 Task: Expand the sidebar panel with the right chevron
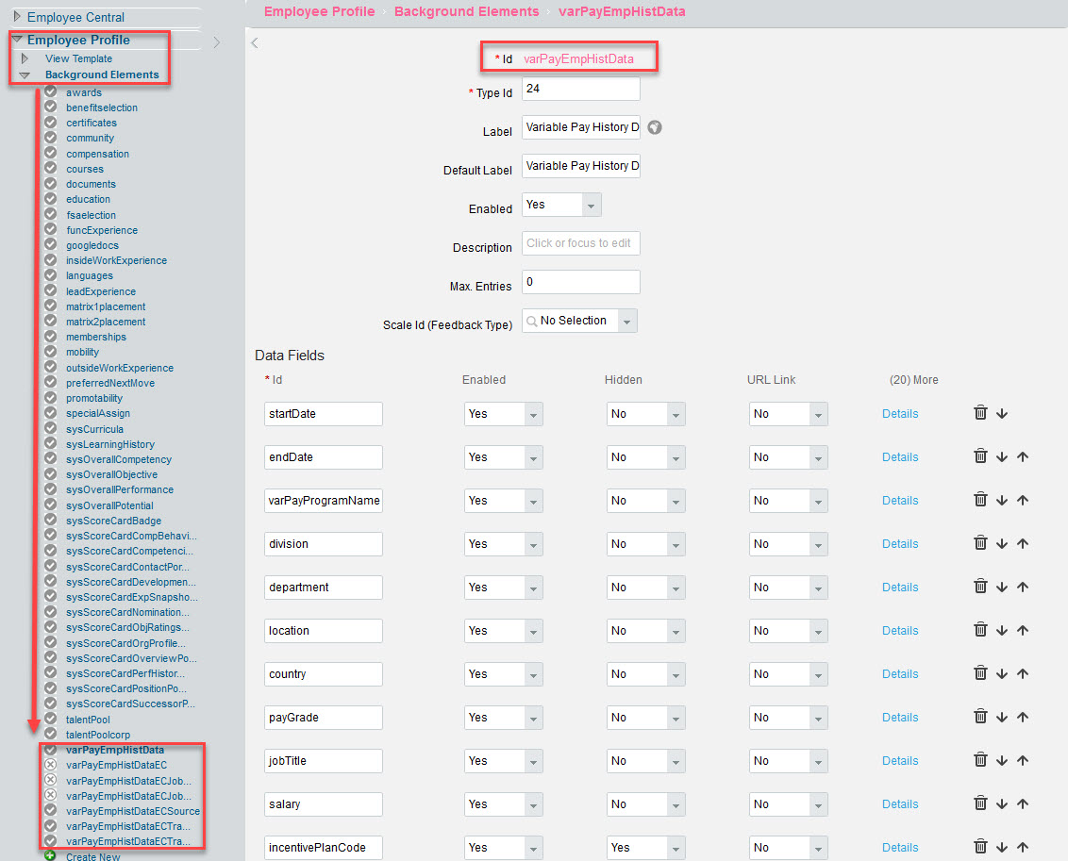[x=217, y=42]
